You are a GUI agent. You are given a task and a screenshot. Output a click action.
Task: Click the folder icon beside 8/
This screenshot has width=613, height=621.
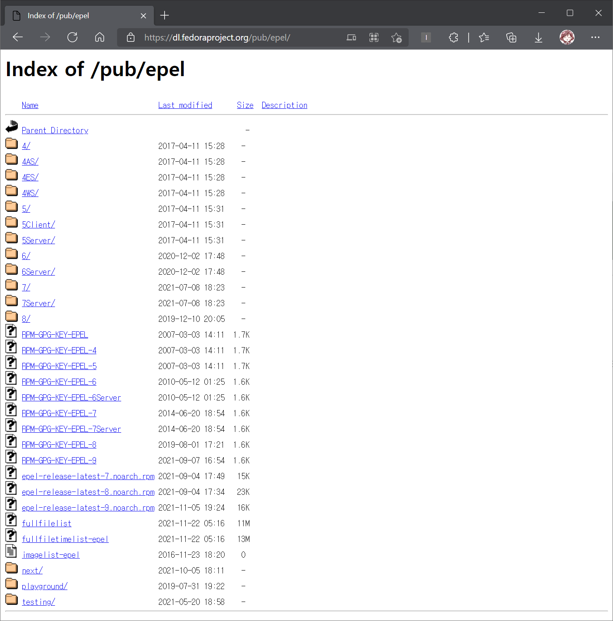[12, 316]
